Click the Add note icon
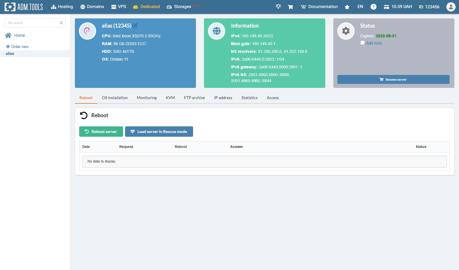Viewport: 459px width, 270px height. (363, 43)
